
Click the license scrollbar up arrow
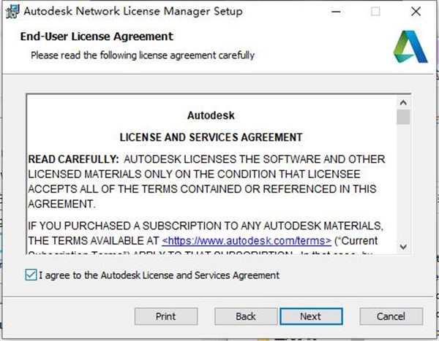point(403,101)
